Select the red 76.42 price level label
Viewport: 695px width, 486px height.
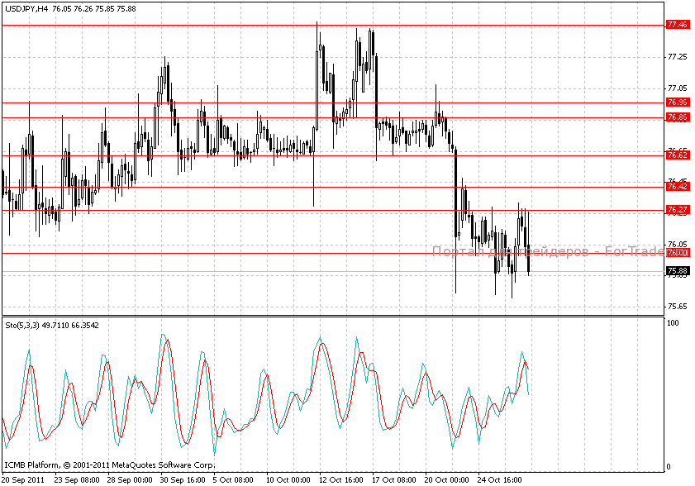pyautogui.click(x=678, y=187)
